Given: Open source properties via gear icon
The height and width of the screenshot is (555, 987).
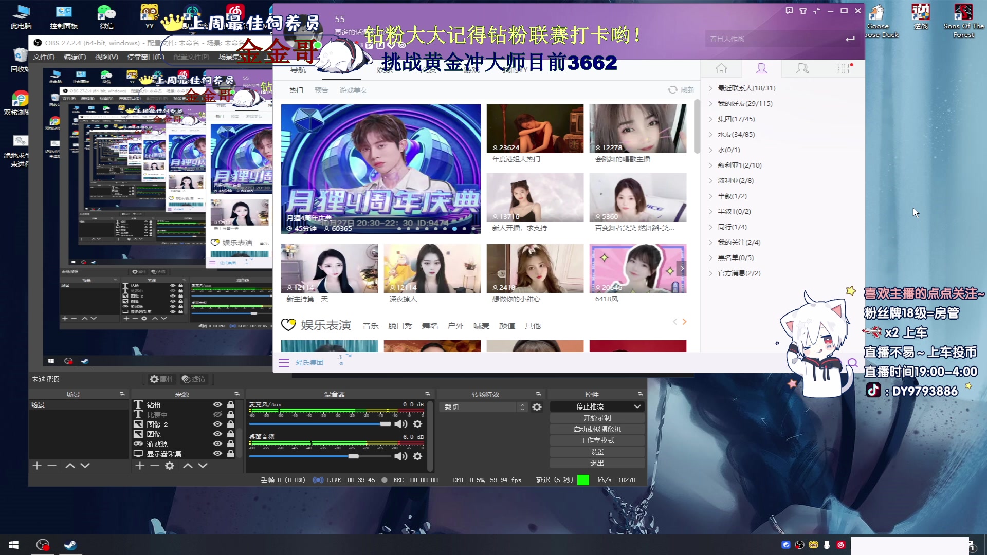Looking at the screenshot, I should tap(170, 466).
